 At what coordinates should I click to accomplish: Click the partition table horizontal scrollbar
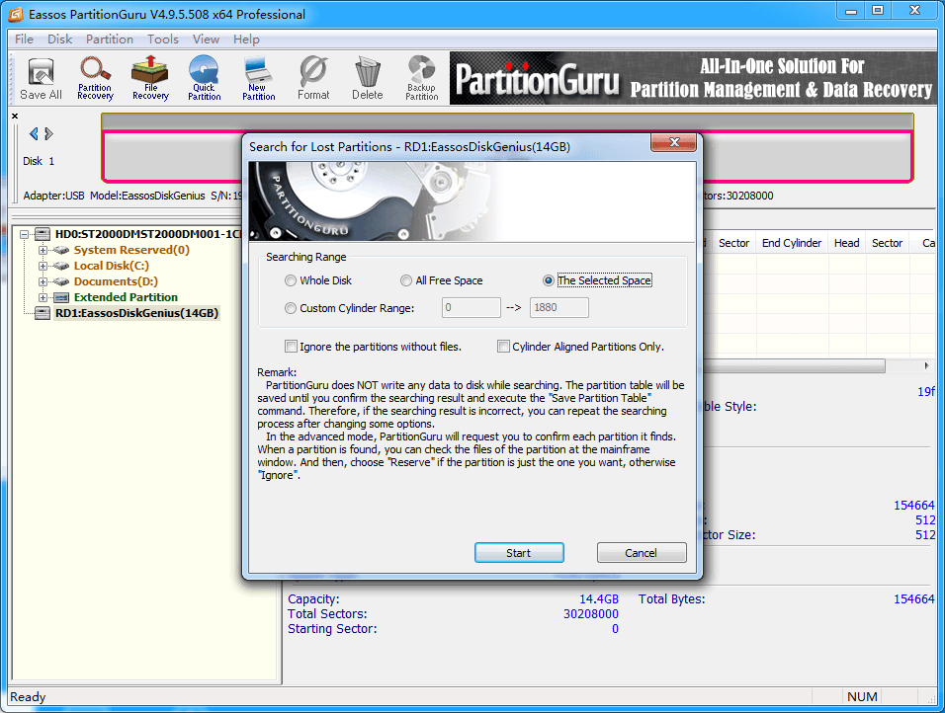click(x=794, y=365)
